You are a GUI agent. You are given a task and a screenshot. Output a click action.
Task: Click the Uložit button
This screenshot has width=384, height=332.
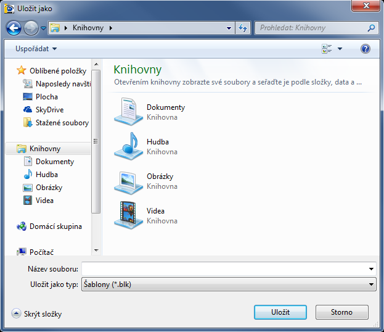pos(280,312)
